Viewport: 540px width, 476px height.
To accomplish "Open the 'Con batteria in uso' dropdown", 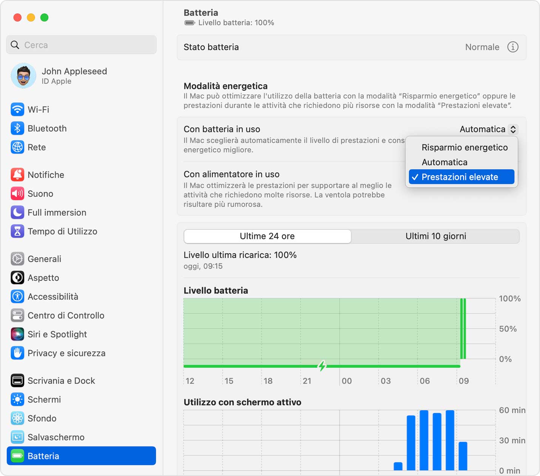I will click(488, 129).
